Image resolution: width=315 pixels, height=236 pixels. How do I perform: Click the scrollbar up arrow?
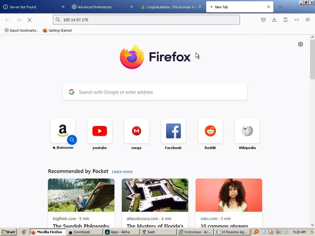(313, 37)
